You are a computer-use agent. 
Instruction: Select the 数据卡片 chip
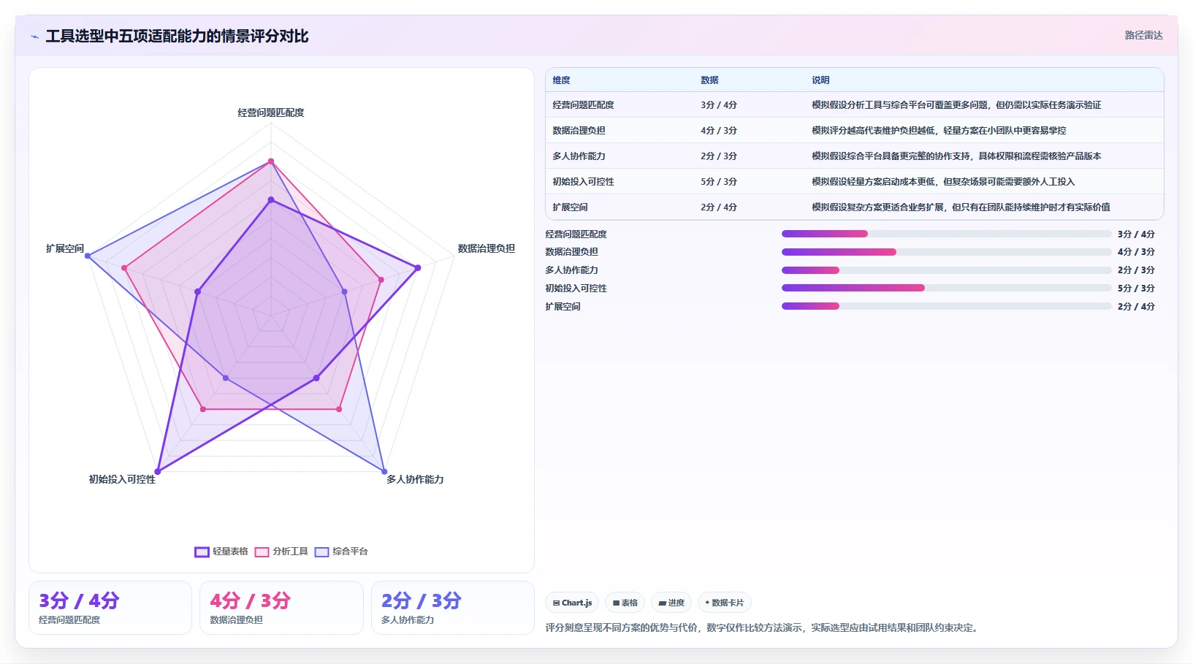pyautogui.click(x=724, y=603)
